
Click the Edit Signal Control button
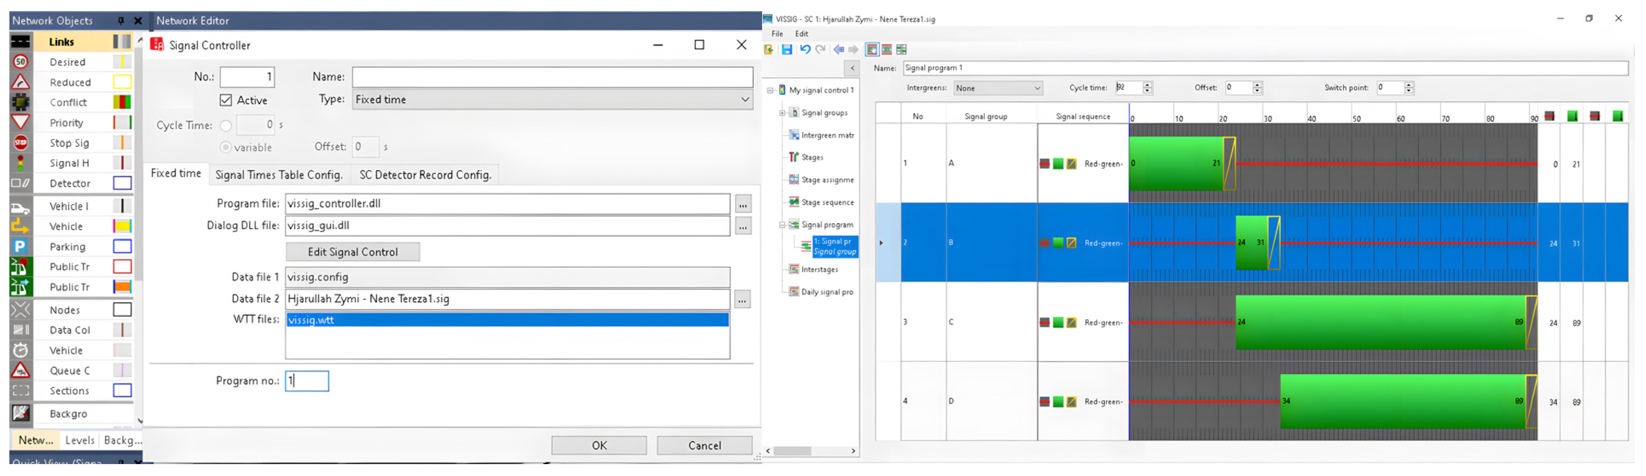(353, 252)
